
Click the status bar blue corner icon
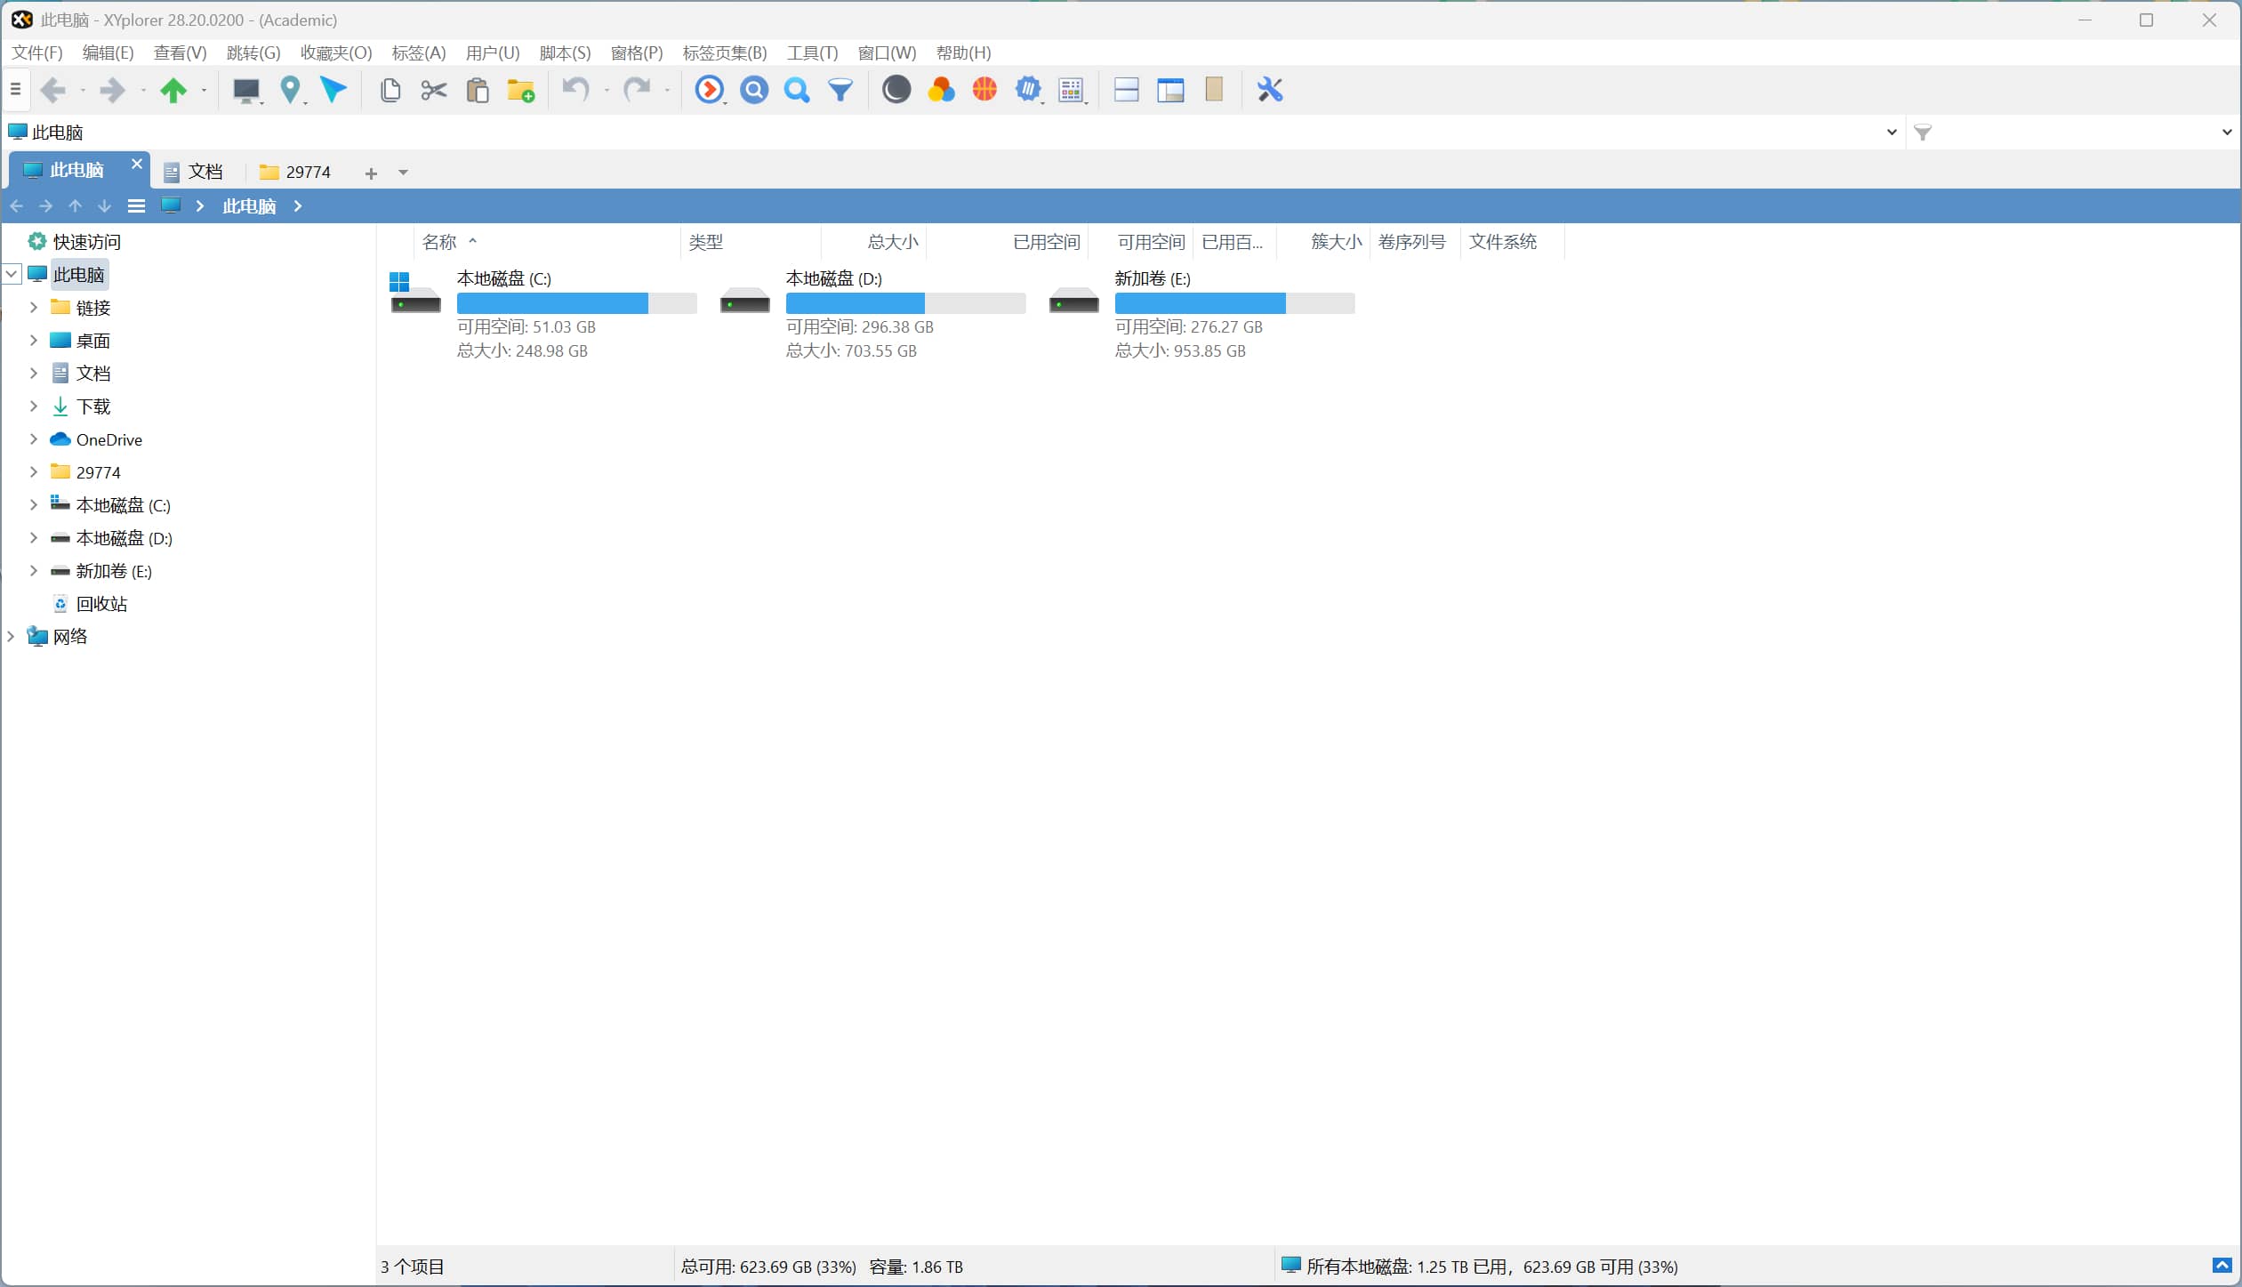tap(2222, 1266)
